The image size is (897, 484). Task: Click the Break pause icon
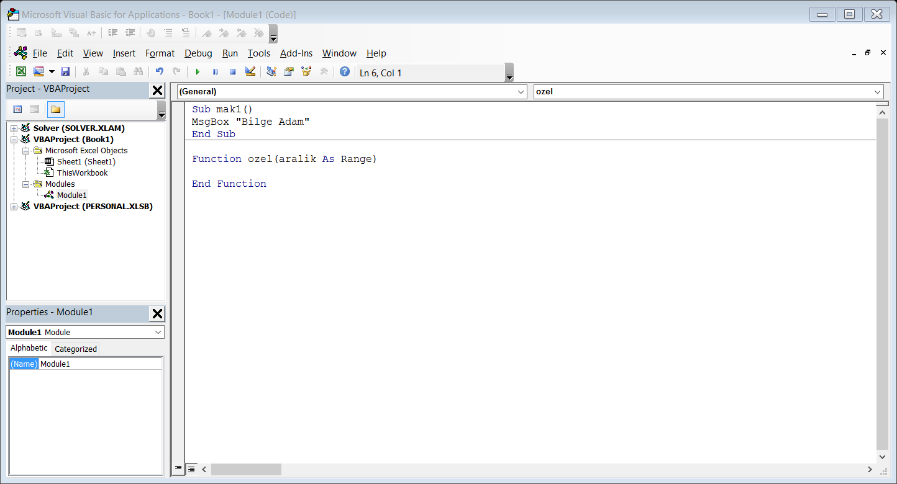click(x=215, y=72)
